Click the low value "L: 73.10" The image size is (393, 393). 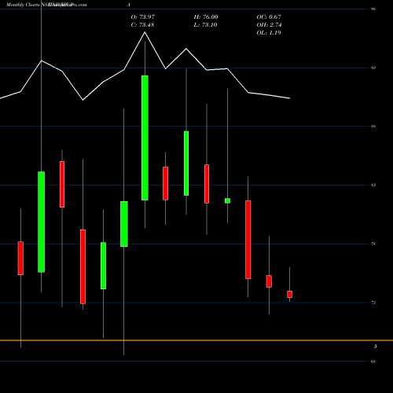[206, 25]
